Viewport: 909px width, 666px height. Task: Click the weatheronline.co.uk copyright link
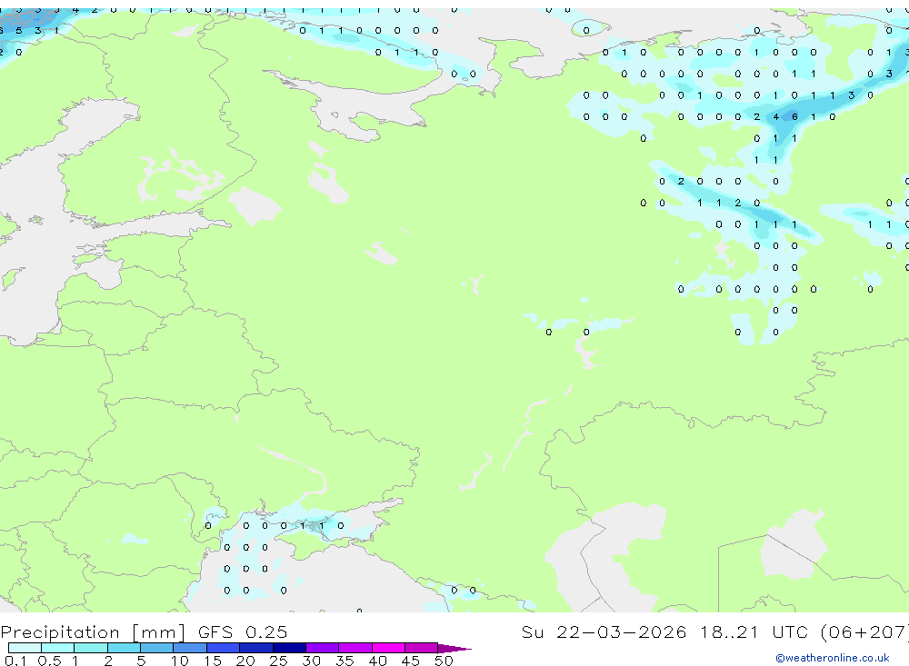point(833,658)
